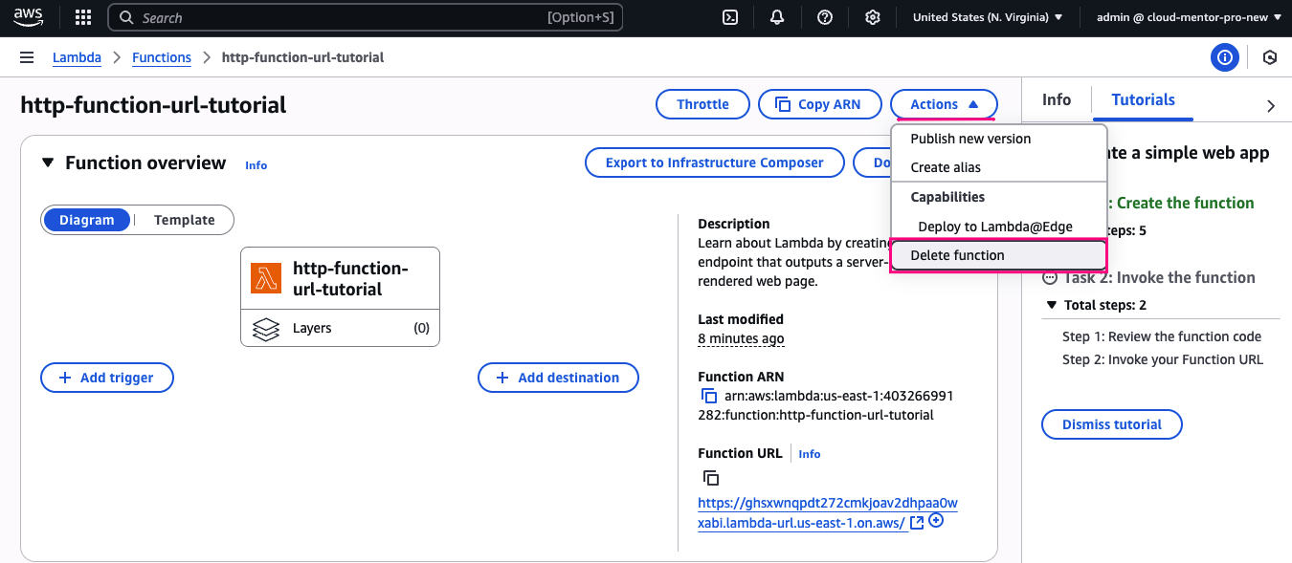Open the notifications bell
The width and height of the screenshot is (1292, 563).
[x=777, y=17]
